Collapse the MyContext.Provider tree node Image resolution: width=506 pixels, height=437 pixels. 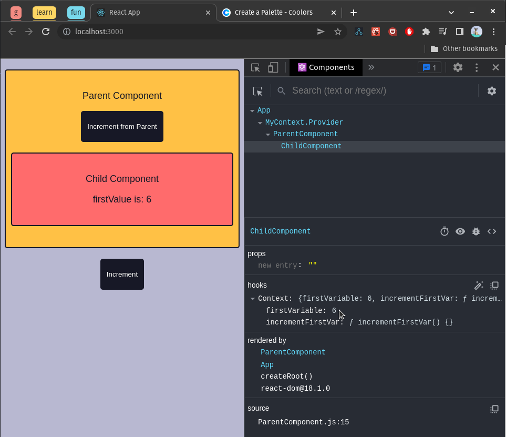point(260,122)
